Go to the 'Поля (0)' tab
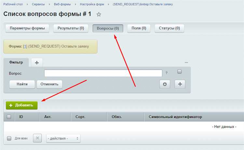The image size is (244, 150). point(139,28)
